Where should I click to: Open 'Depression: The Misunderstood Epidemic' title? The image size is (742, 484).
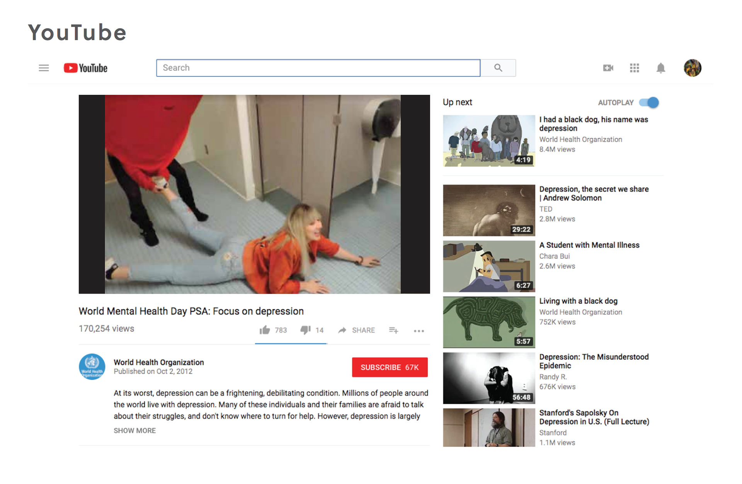tap(594, 361)
